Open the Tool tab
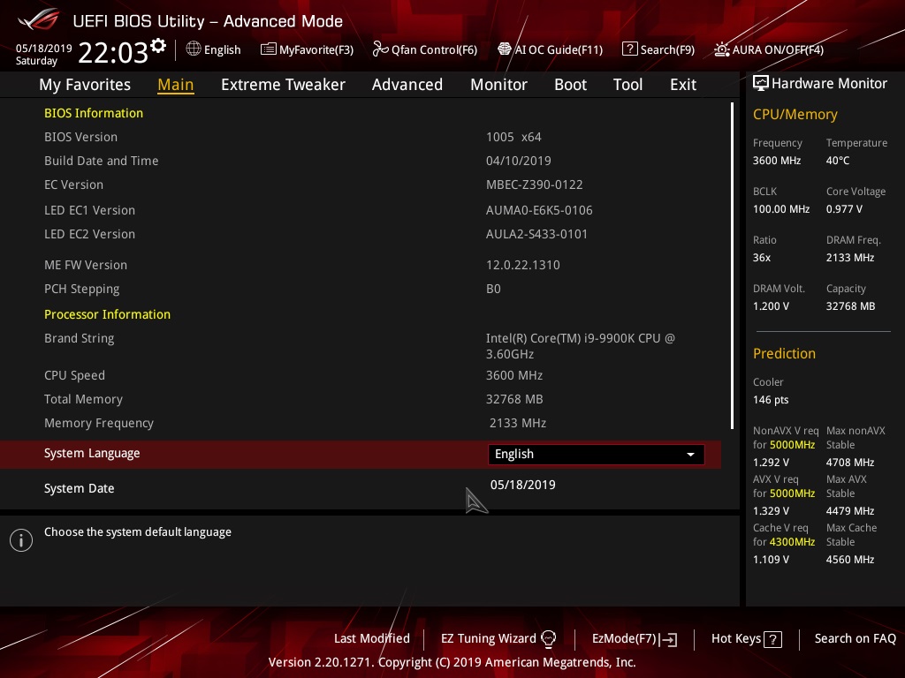 pyautogui.click(x=628, y=85)
